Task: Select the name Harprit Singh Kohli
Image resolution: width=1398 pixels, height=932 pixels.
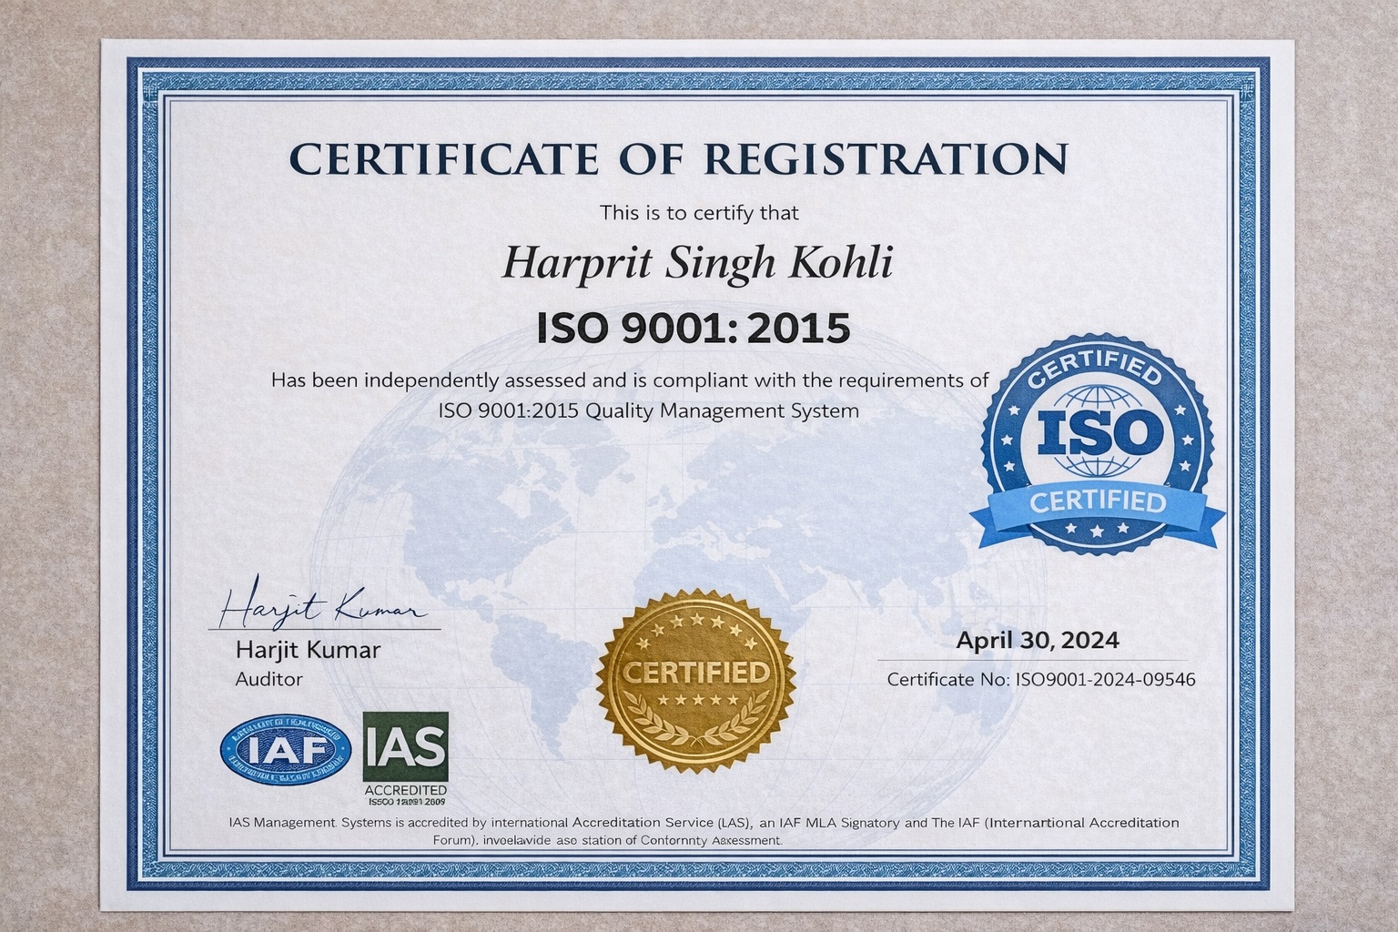Action: pos(697,264)
